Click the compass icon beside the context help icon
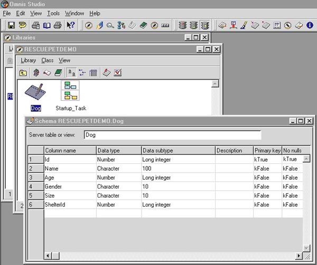This screenshot has height=265, width=317. [89, 25]
